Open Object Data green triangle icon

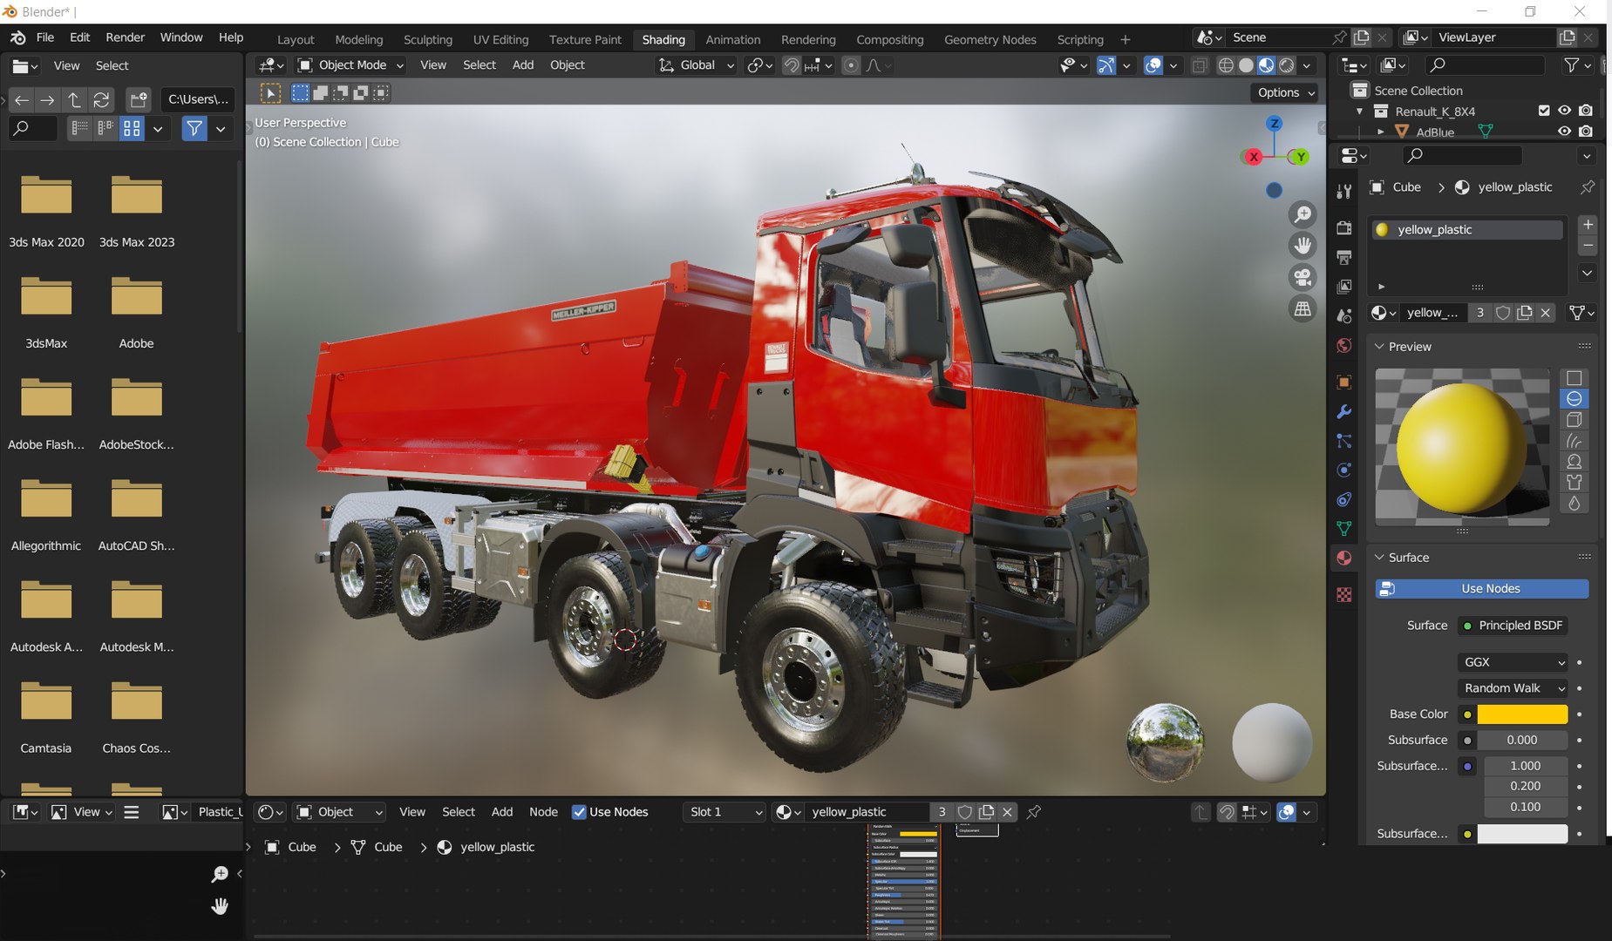pyautogui.click(x=1344, y=529)
